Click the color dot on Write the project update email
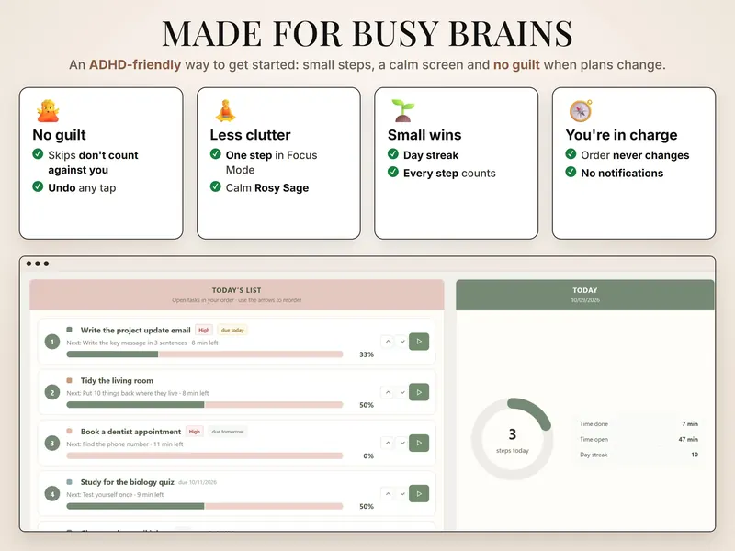735x551 pixels. point(70,330)
